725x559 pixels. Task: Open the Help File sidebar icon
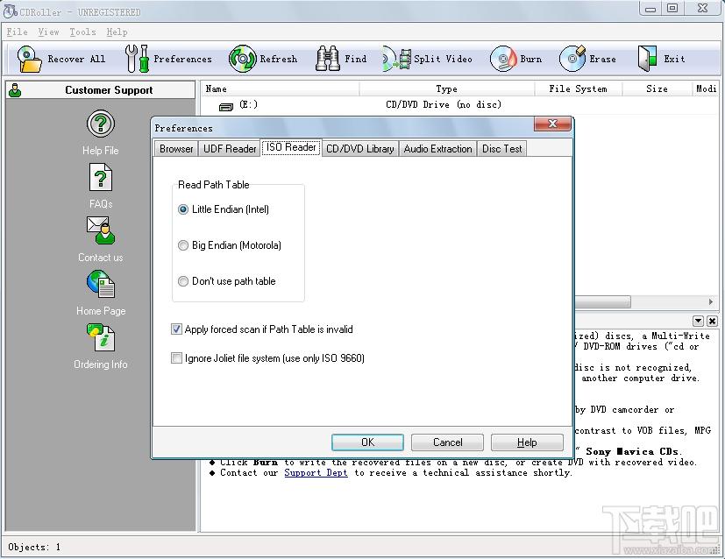pos(100,124)
